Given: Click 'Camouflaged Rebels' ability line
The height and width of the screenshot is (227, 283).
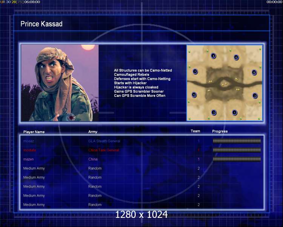Looking at the screenshot, I should click(x=132, y=75).
